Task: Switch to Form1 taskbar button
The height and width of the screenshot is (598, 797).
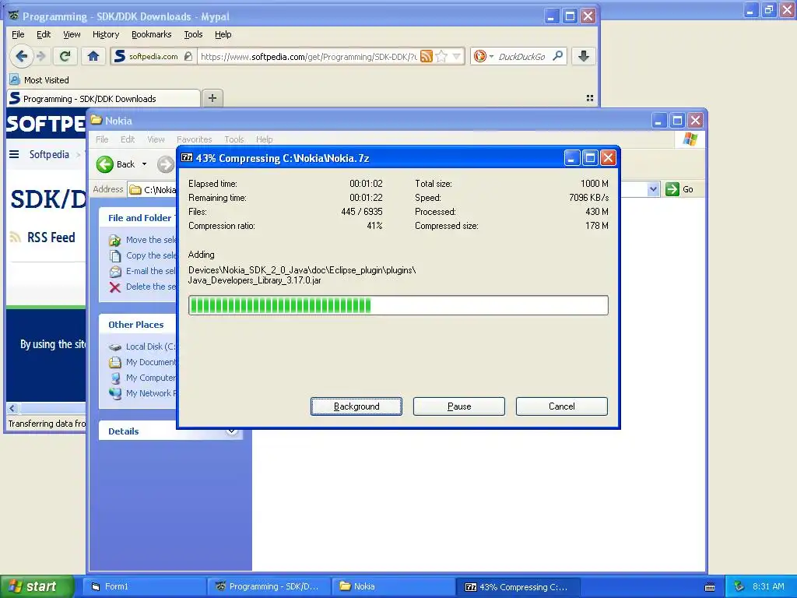Action: [x=142, y=586]
